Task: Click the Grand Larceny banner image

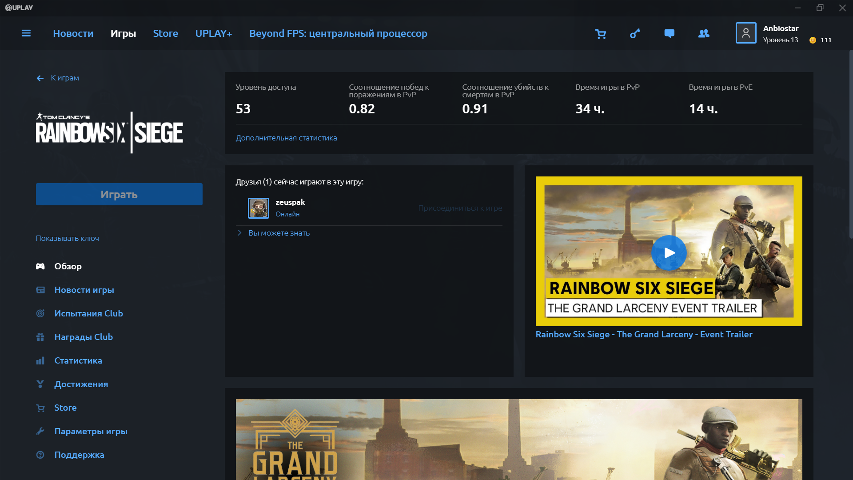Action: tap(519, 440)
